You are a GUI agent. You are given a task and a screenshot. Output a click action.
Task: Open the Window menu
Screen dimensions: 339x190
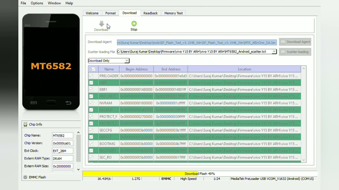pos(54,3)
